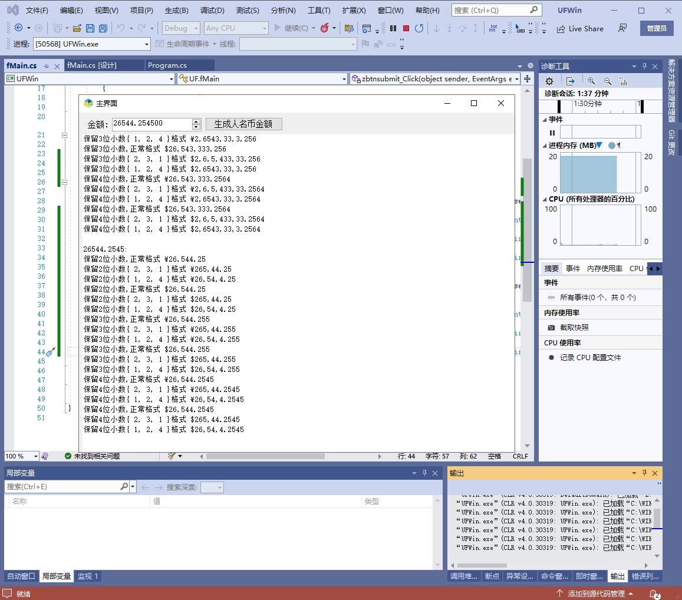Switch to 监视 1 bottom tab
The width and height of the screenshot is (682, 600).
88,576
